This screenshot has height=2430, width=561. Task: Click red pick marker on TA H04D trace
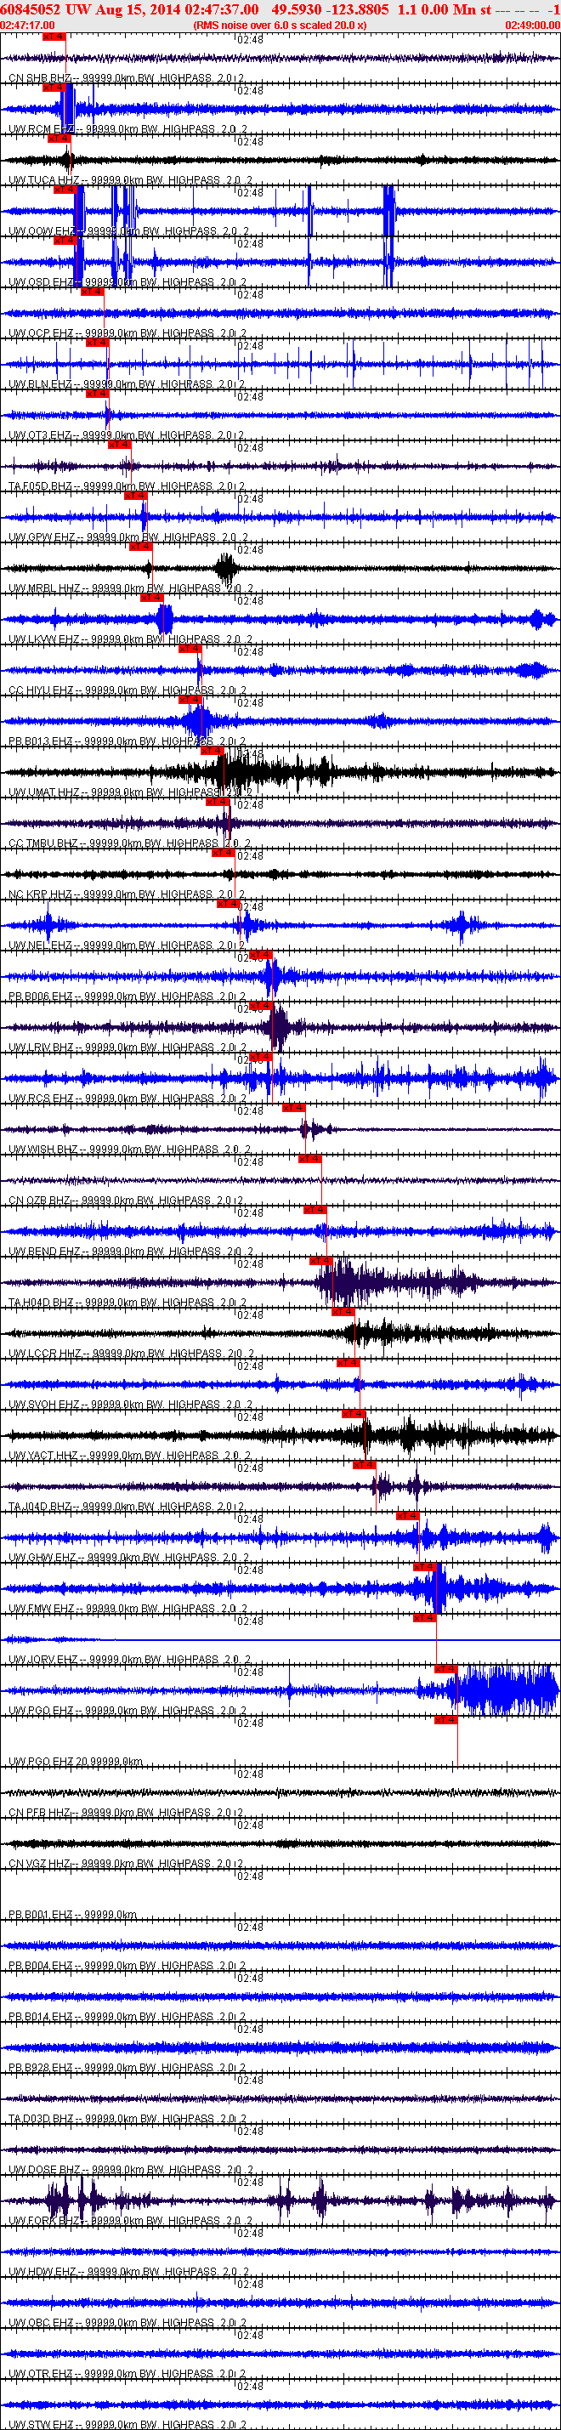320,1260
